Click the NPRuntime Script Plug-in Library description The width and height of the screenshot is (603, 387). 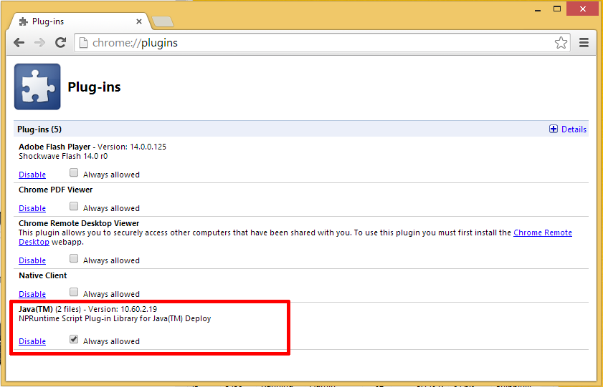[x=115, y=318]
